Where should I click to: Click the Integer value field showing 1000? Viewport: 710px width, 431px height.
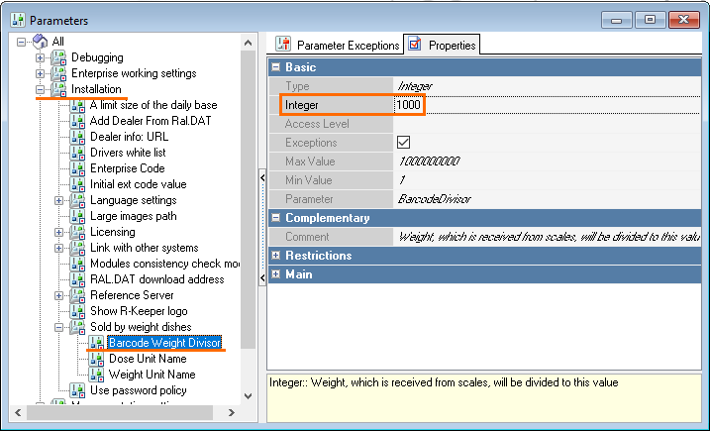pyautogui.click(x=409, y=105)
